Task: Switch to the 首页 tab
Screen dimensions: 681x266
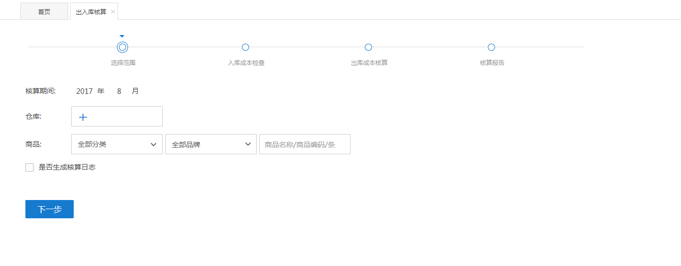Action: coord(44,11)
